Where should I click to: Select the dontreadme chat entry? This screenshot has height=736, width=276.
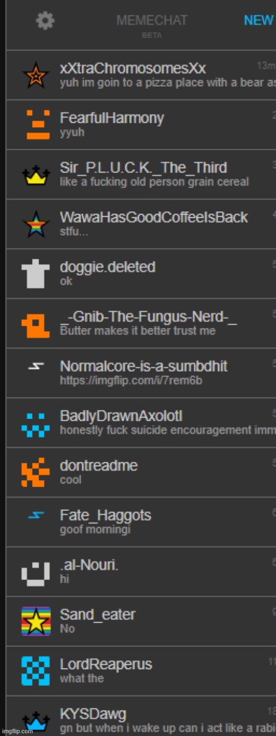pyautogui.click(x=141, y=472)
